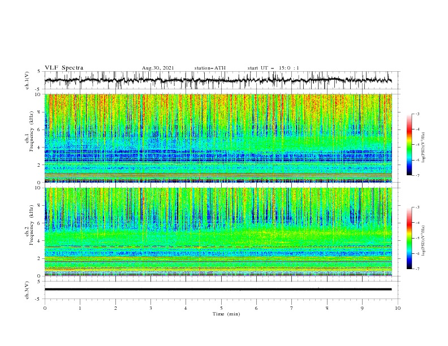Screen dimensions: 448x346
Task: Click time axis tick label "9"
Action: [x=362, y=308]
